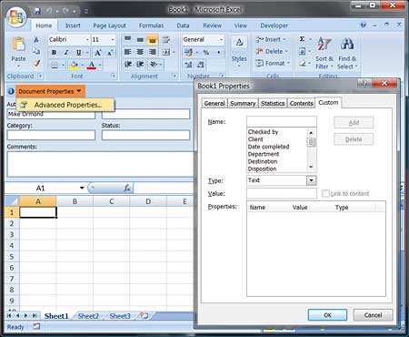Click the custom property Name field
The image size is (409, 337).
coord(282,121)
